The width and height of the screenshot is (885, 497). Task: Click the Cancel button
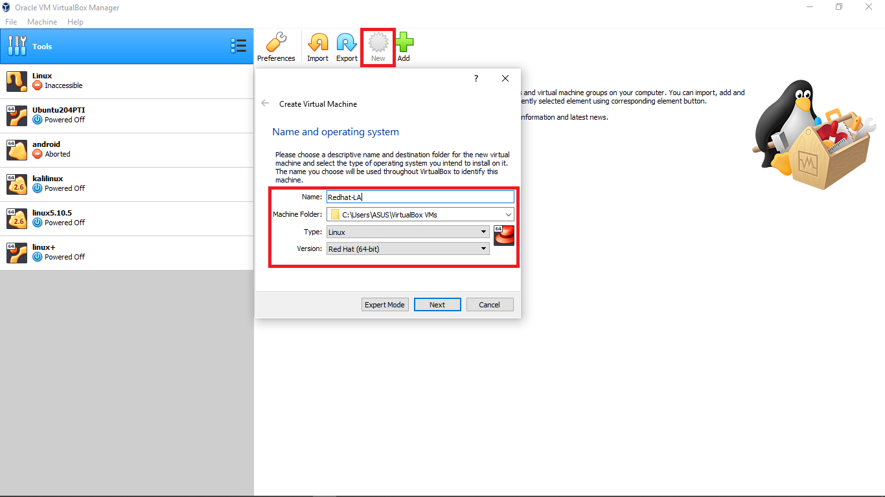point(490,305)
